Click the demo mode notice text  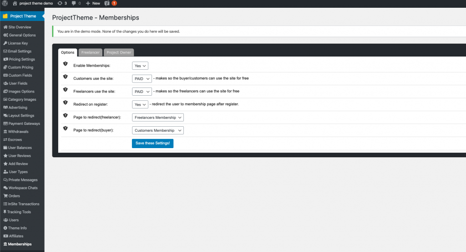(118, 31)
